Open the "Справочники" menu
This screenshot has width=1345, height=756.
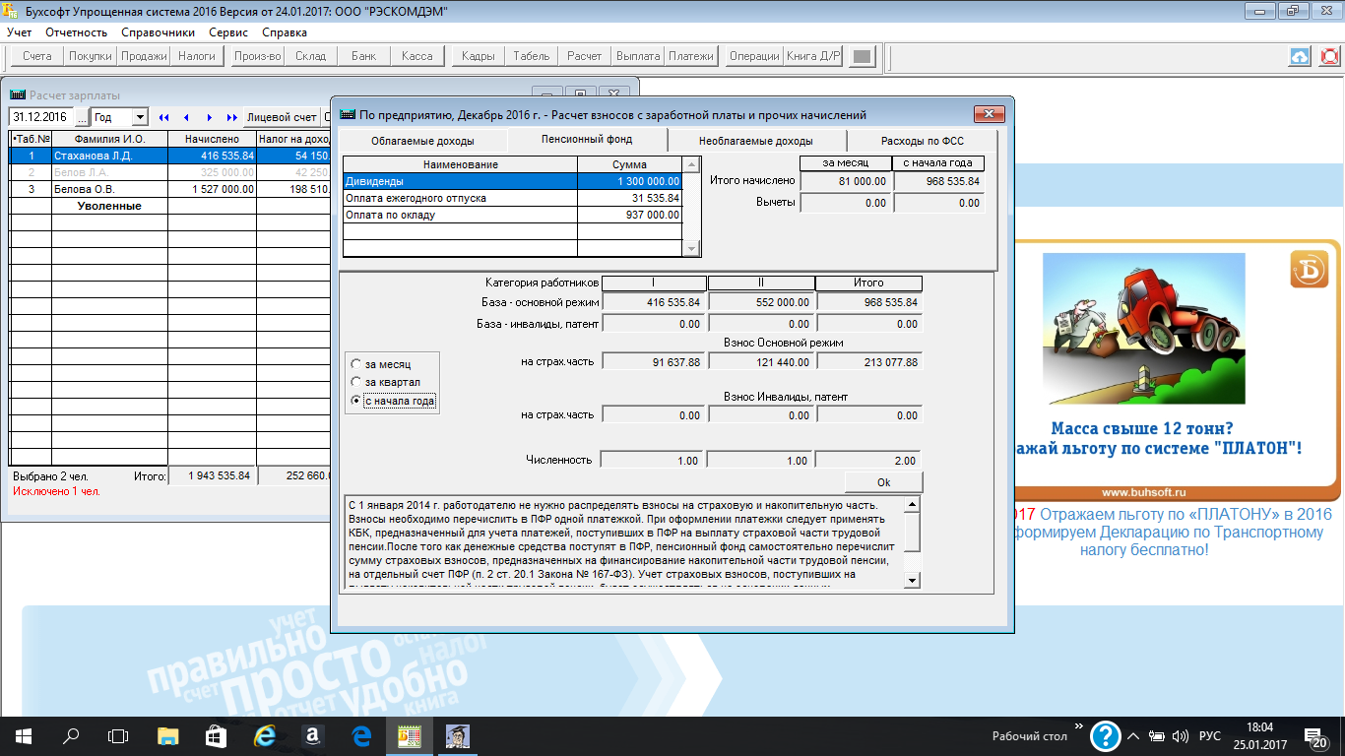(x=158, y=32)
